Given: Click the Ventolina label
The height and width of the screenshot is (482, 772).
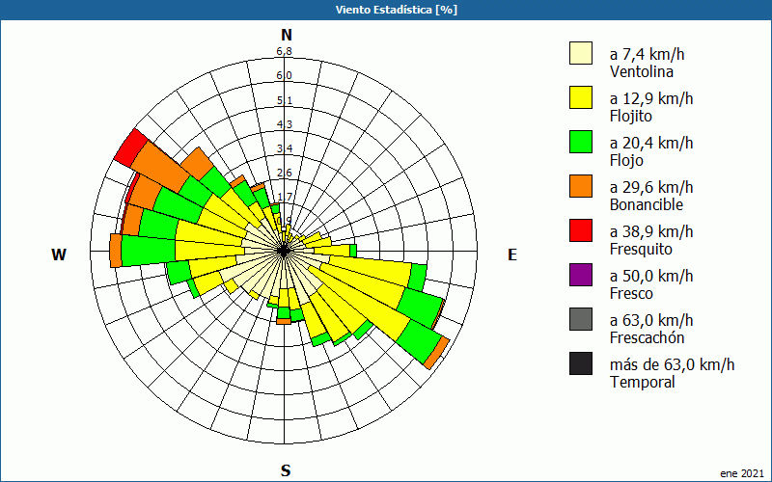Looking at the screenshot, I should [x=642, y=71].
